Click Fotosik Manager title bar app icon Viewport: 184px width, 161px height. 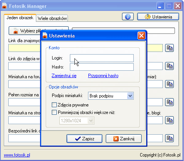click(5, 6)
